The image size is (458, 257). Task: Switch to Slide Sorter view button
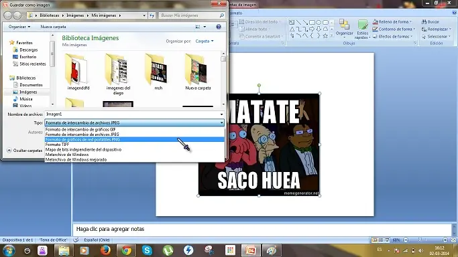[x=381, y=240]
